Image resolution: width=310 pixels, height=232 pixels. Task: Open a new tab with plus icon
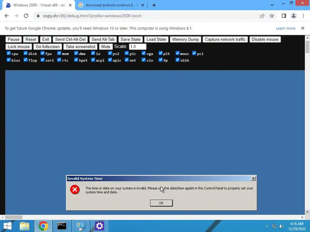[x=154, y=5]
